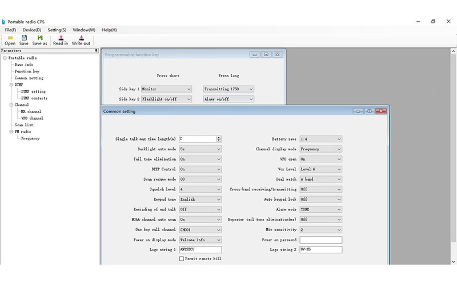Click the Portable radio CPS app icon
The width and height of the screenshot is (457, 283).
pyautogui.click(x=3, y=22)
